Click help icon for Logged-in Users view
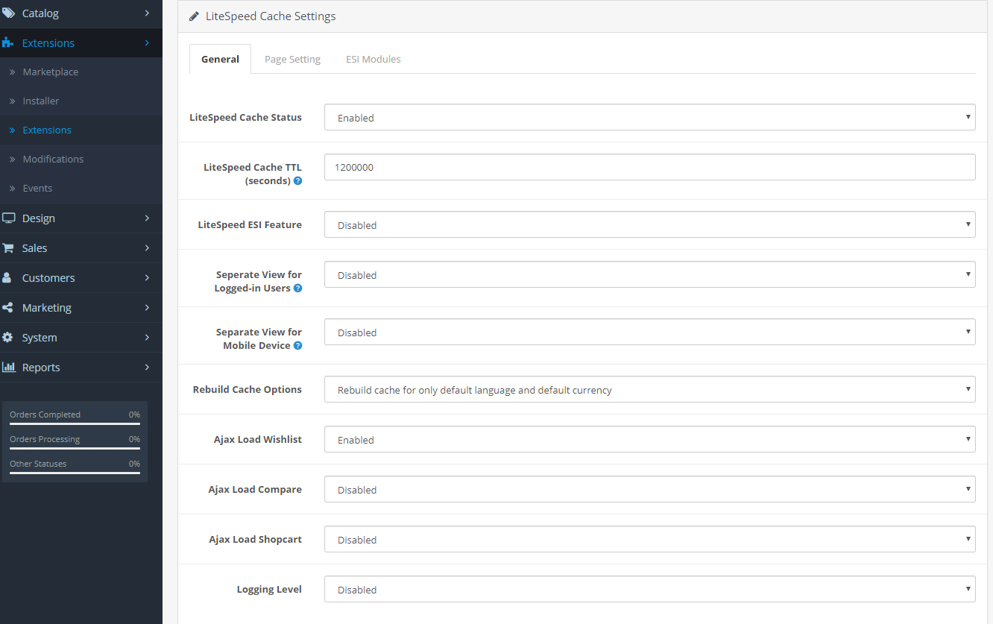 tap(297, 289)
